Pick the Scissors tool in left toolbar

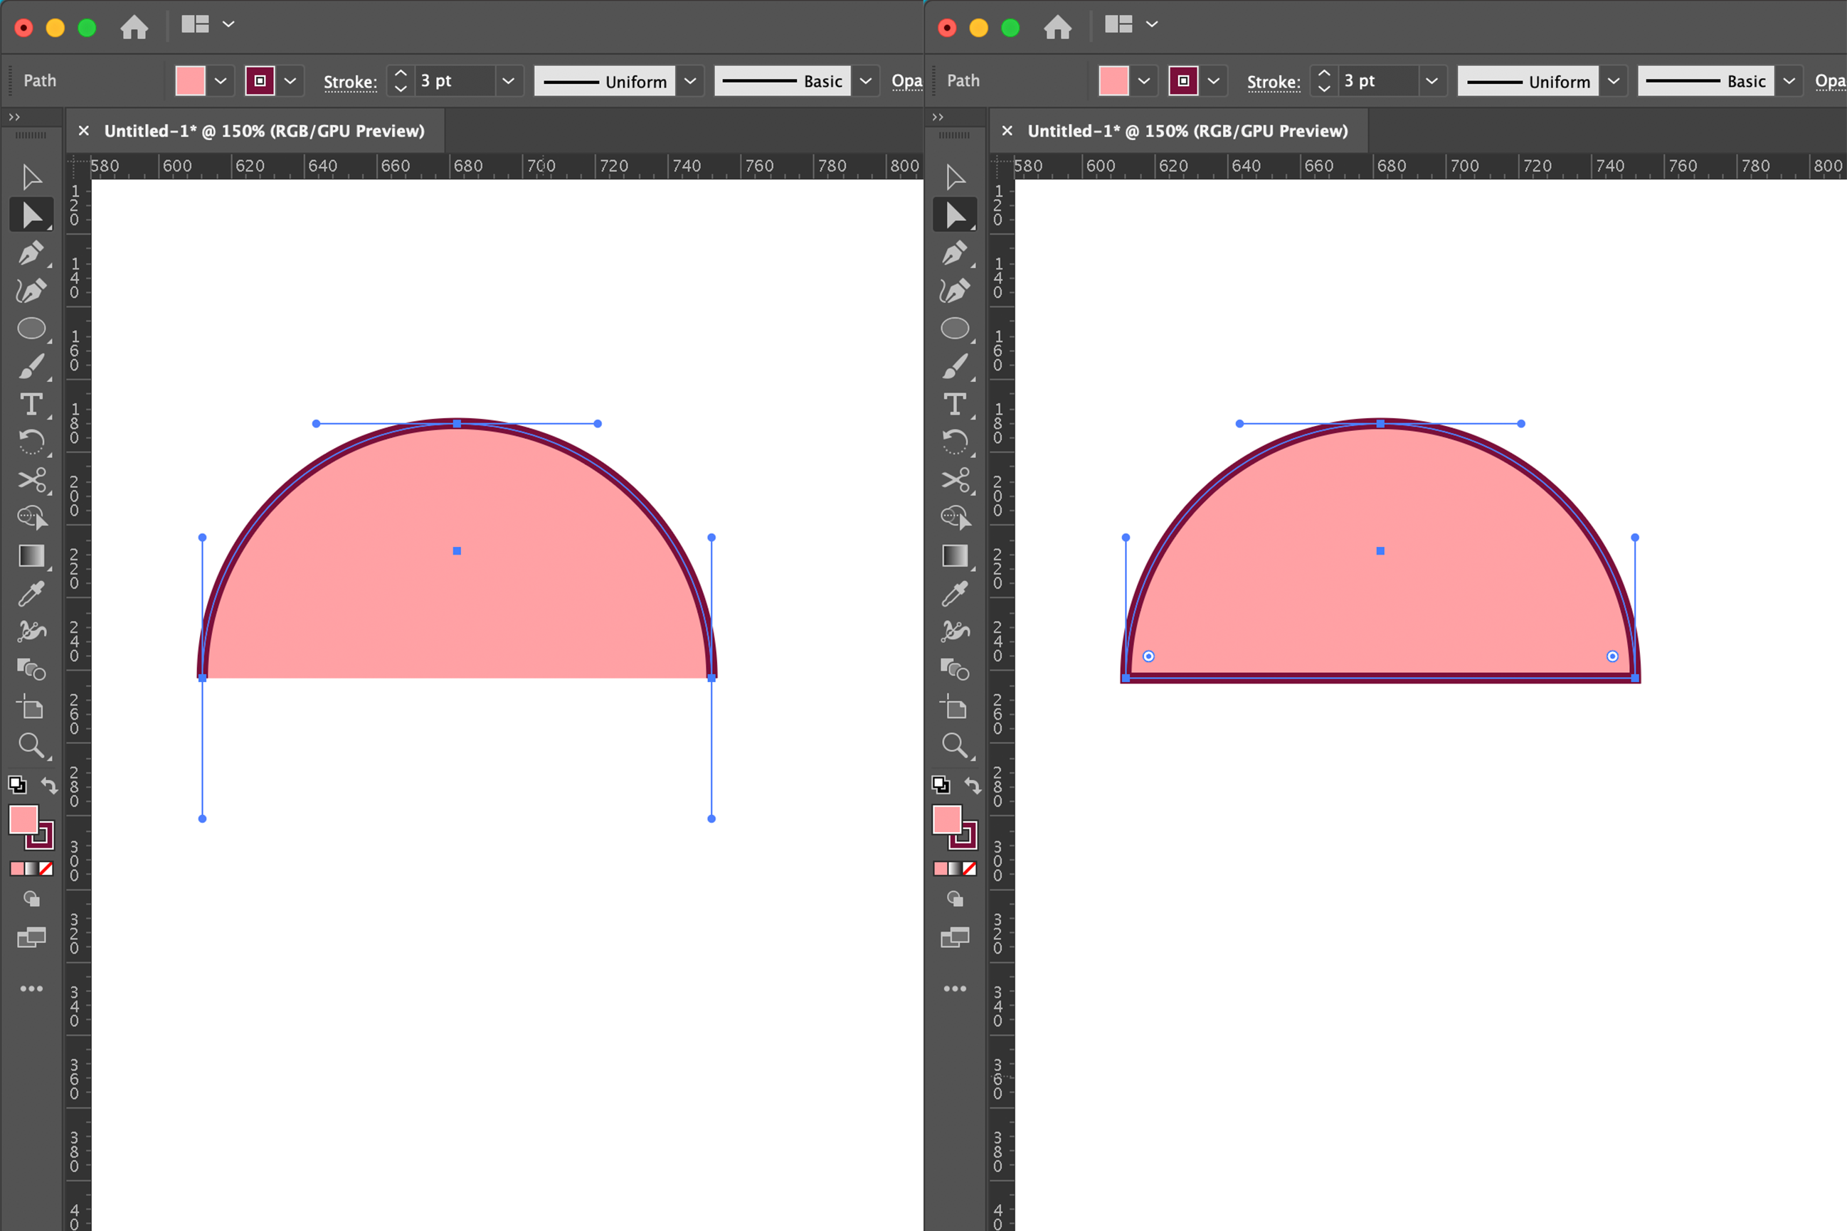pos(31,480)
